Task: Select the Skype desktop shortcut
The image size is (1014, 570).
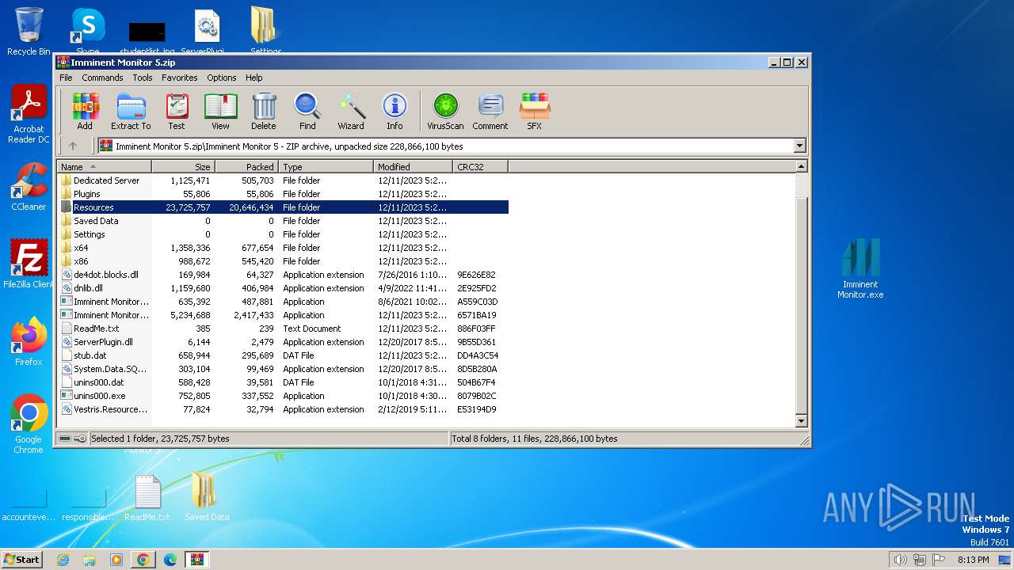Action: coord(87,32)
